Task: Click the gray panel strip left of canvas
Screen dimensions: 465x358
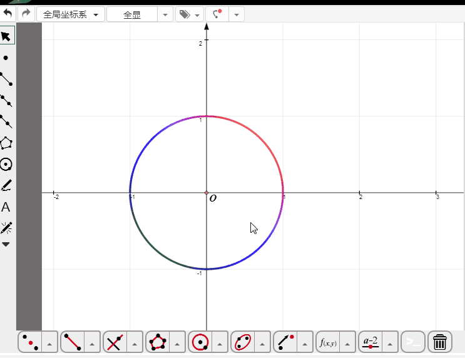Action: (x=29, y=176)
